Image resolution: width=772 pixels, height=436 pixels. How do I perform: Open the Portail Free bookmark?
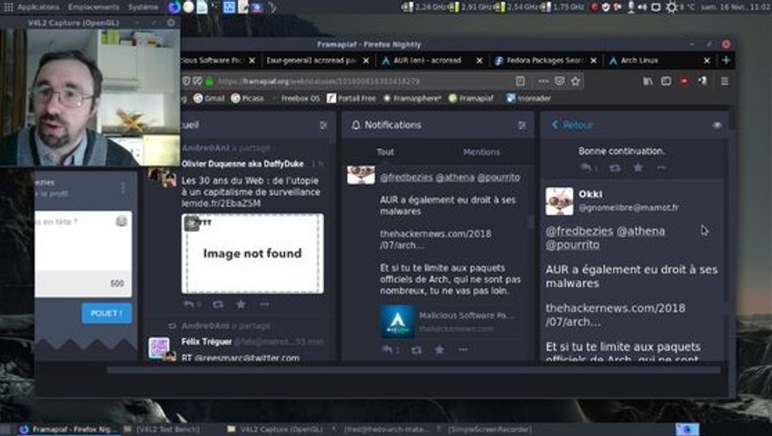[351, 98]
